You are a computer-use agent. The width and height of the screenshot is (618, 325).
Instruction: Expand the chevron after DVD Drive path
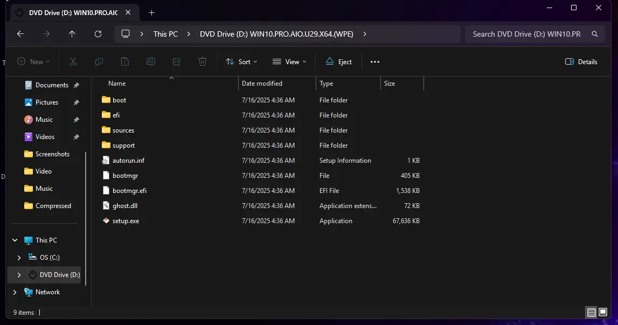(365, 34)
